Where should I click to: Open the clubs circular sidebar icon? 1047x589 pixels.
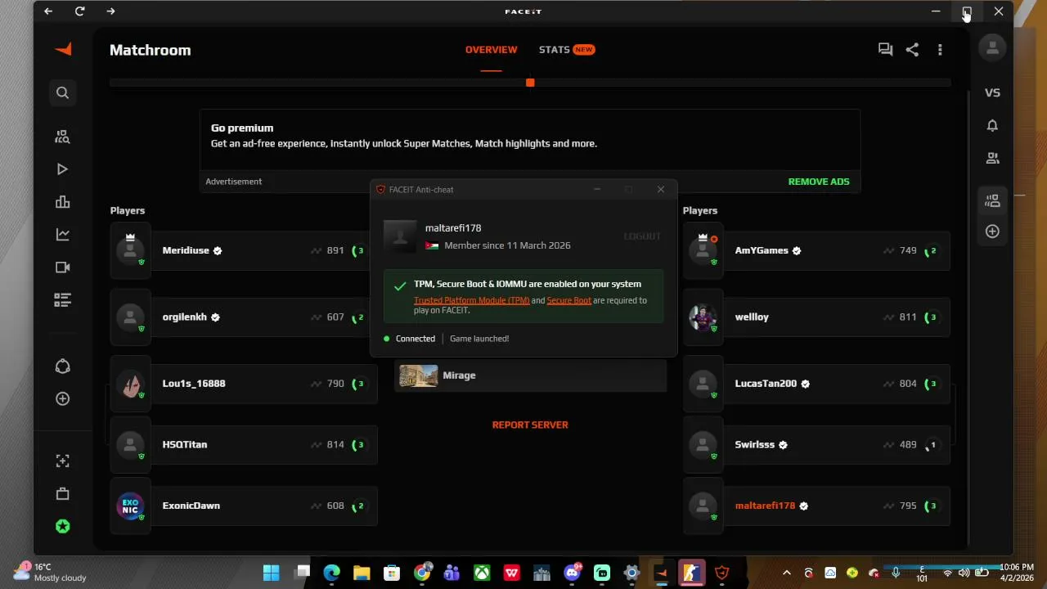point(62,366)
